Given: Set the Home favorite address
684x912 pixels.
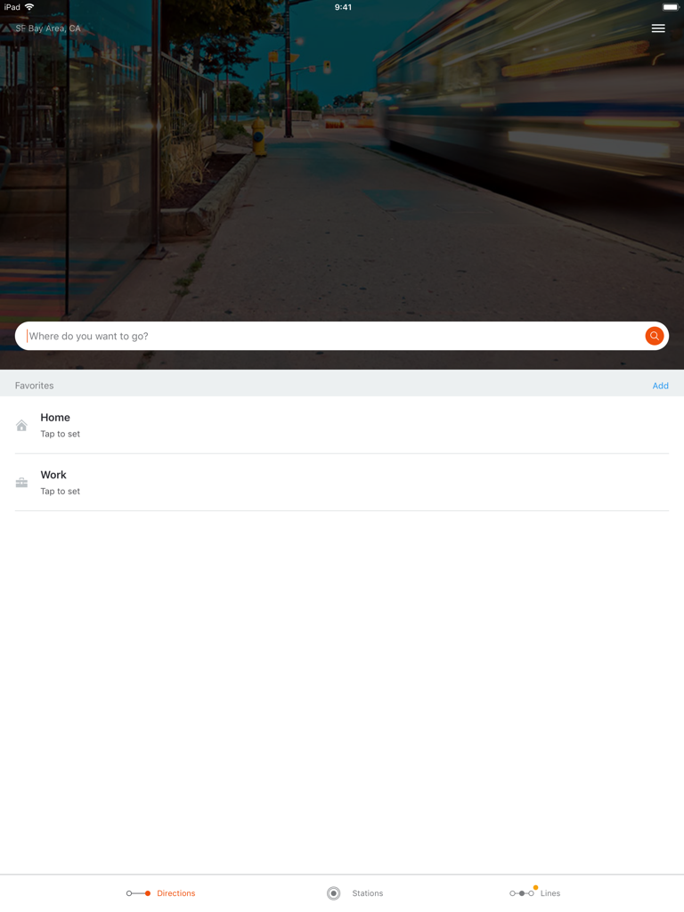Looking at the screenshot, I should coord(342,425).
